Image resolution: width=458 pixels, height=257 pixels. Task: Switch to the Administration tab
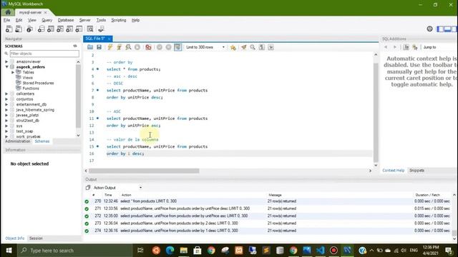click(x=17, y=141)
